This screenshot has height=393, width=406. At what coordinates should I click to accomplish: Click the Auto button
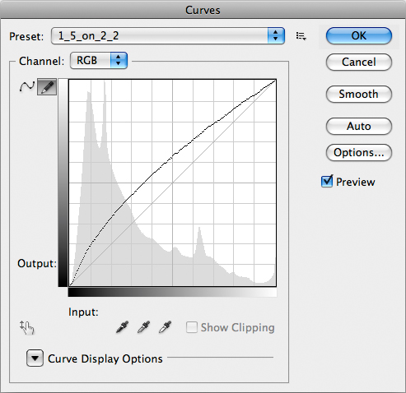tap(359, 127)
